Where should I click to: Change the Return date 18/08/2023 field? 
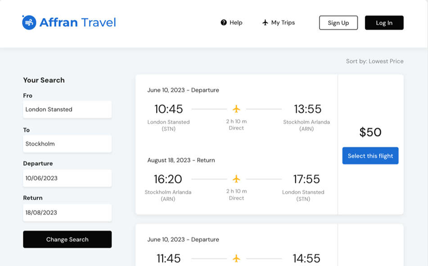click(x=68, y=213)
